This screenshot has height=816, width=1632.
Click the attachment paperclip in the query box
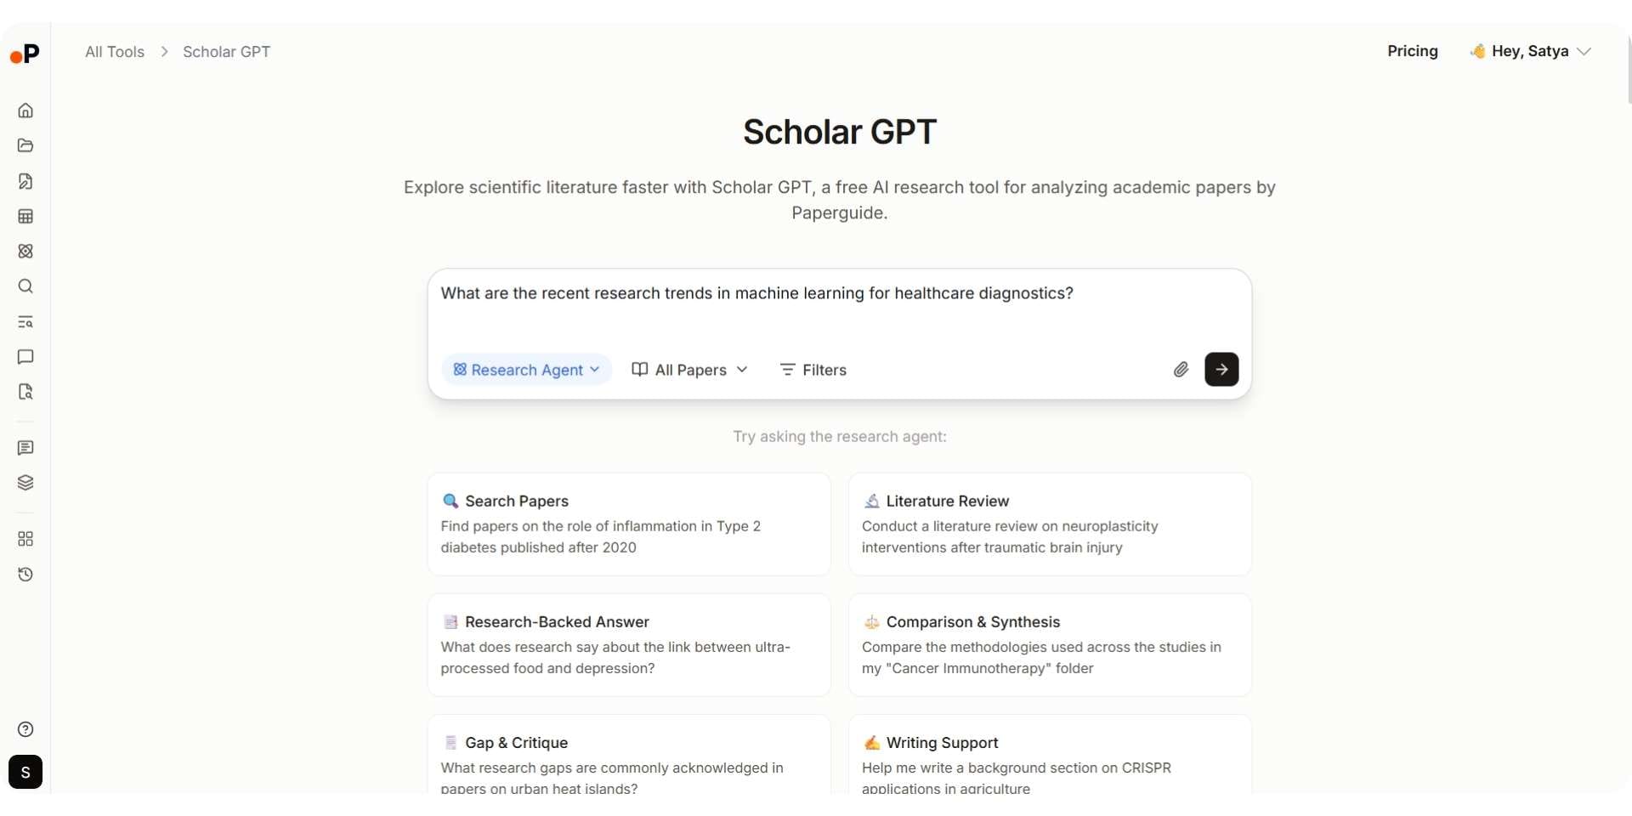pos(1181,369)
